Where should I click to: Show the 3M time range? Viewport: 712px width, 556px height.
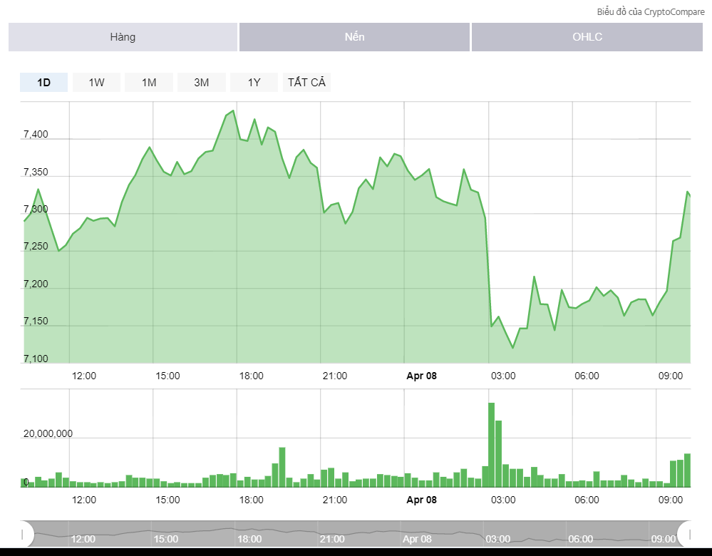tap(202, 83)
